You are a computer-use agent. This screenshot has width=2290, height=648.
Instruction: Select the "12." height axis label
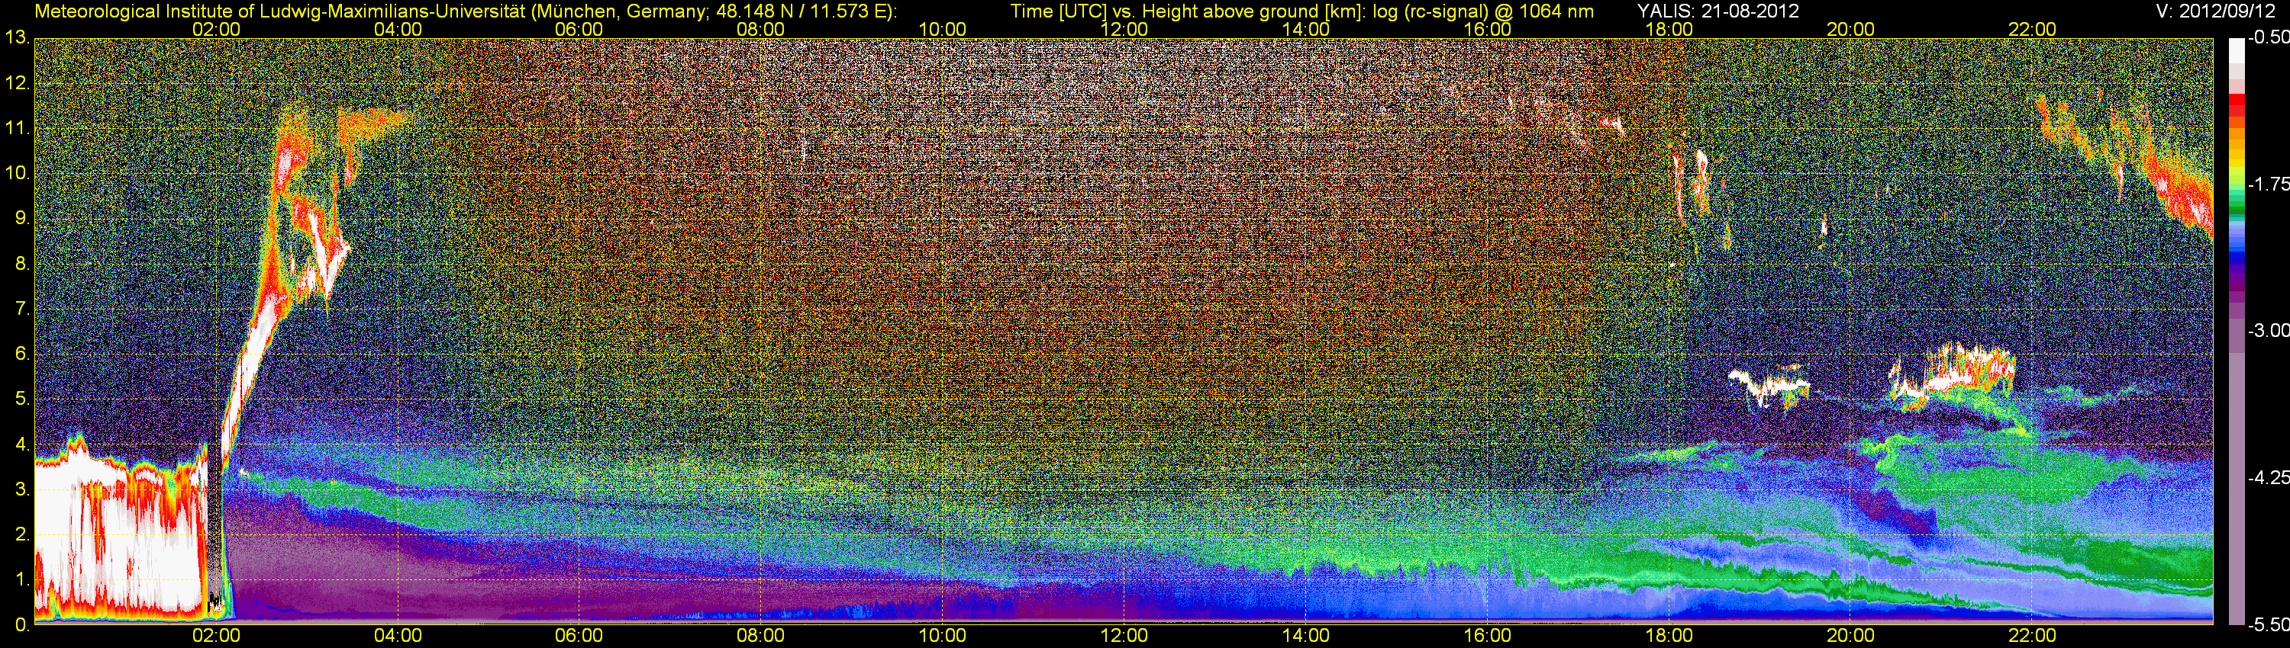point(17,83)
